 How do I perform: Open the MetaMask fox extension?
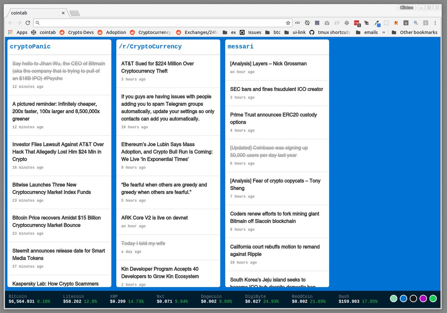(396, 23)
